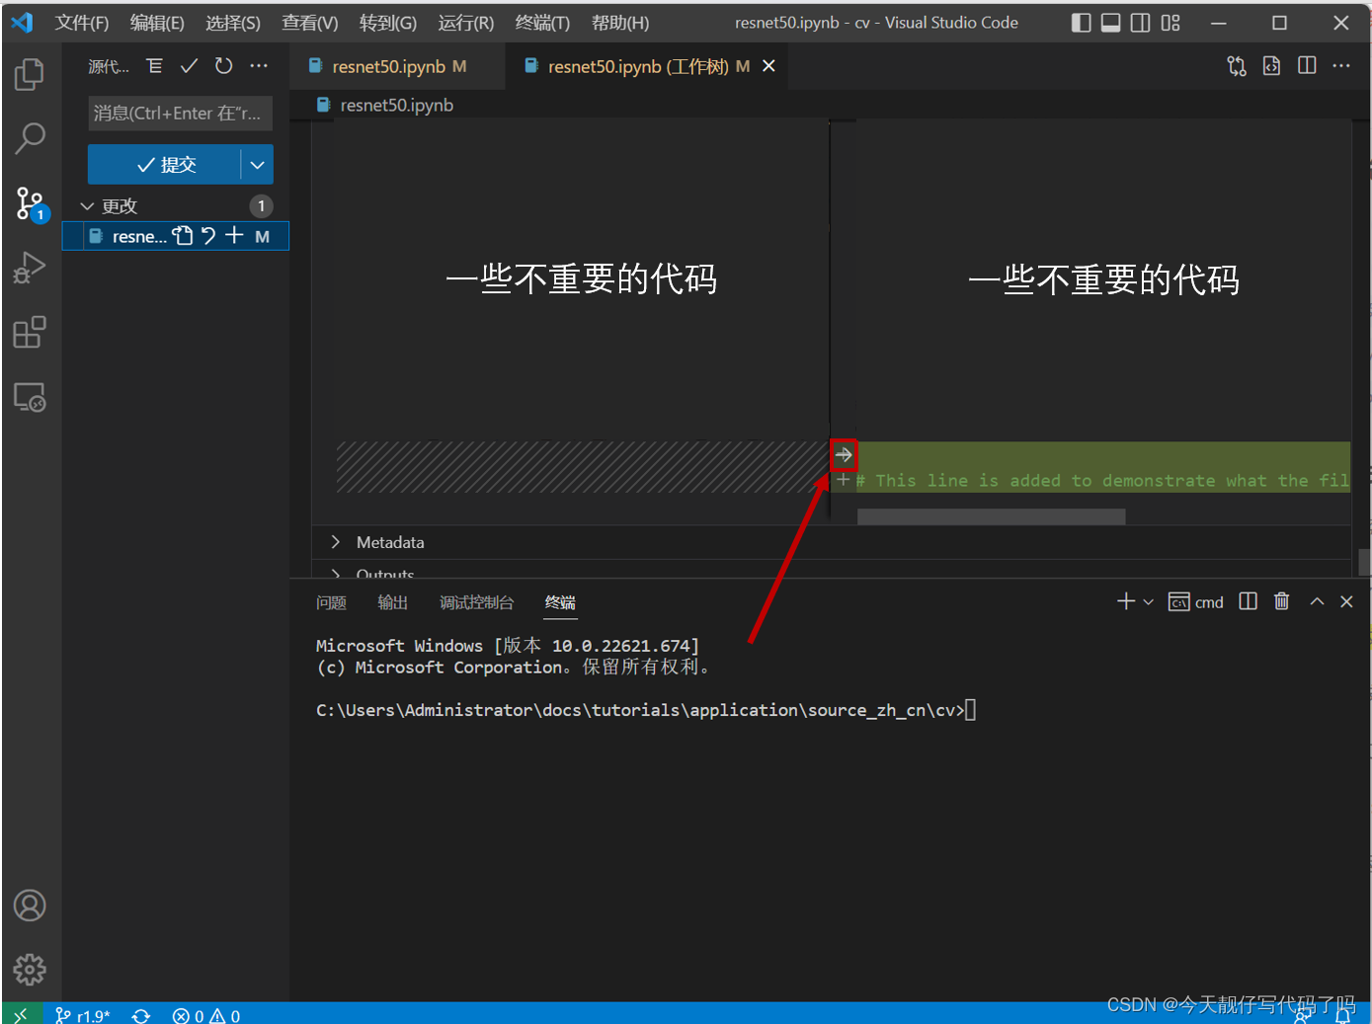Click the open file icon in editor toolbar
Viewport: 1372px width, 1024px height.
1271,66
